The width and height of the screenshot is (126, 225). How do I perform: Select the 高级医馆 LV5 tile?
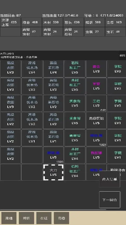click(96, 121)
